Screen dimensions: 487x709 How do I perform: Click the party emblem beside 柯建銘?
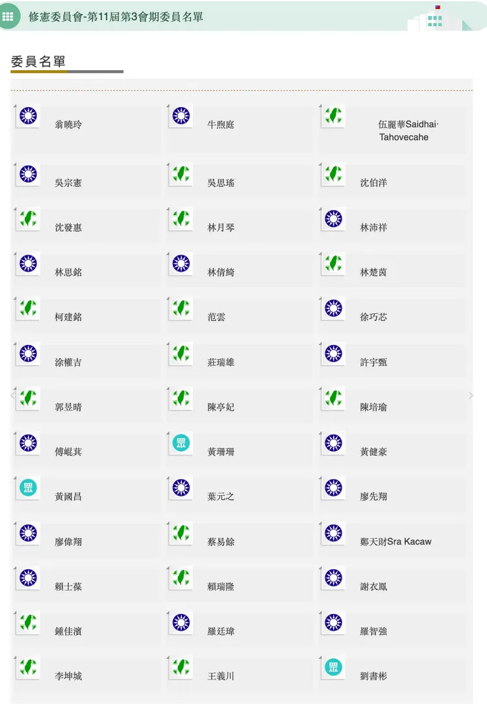tap(28, 309)
